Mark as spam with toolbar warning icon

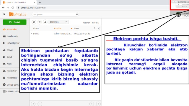[x=45, y=22]
